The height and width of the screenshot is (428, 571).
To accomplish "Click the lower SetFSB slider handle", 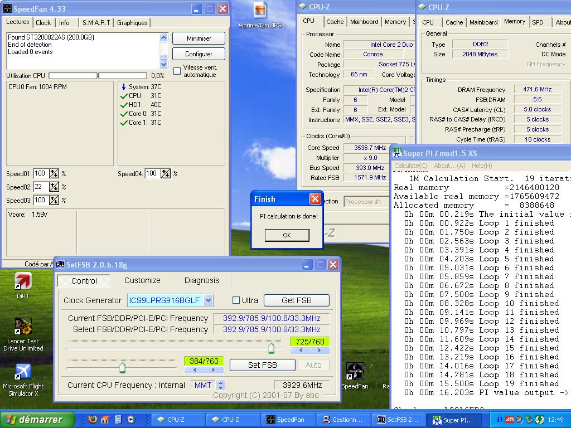I will tap(122, 368).
